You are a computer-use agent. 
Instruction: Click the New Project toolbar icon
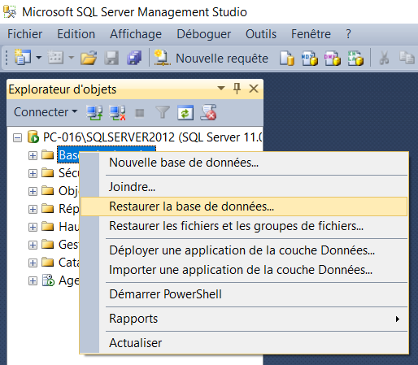(23, 57)
